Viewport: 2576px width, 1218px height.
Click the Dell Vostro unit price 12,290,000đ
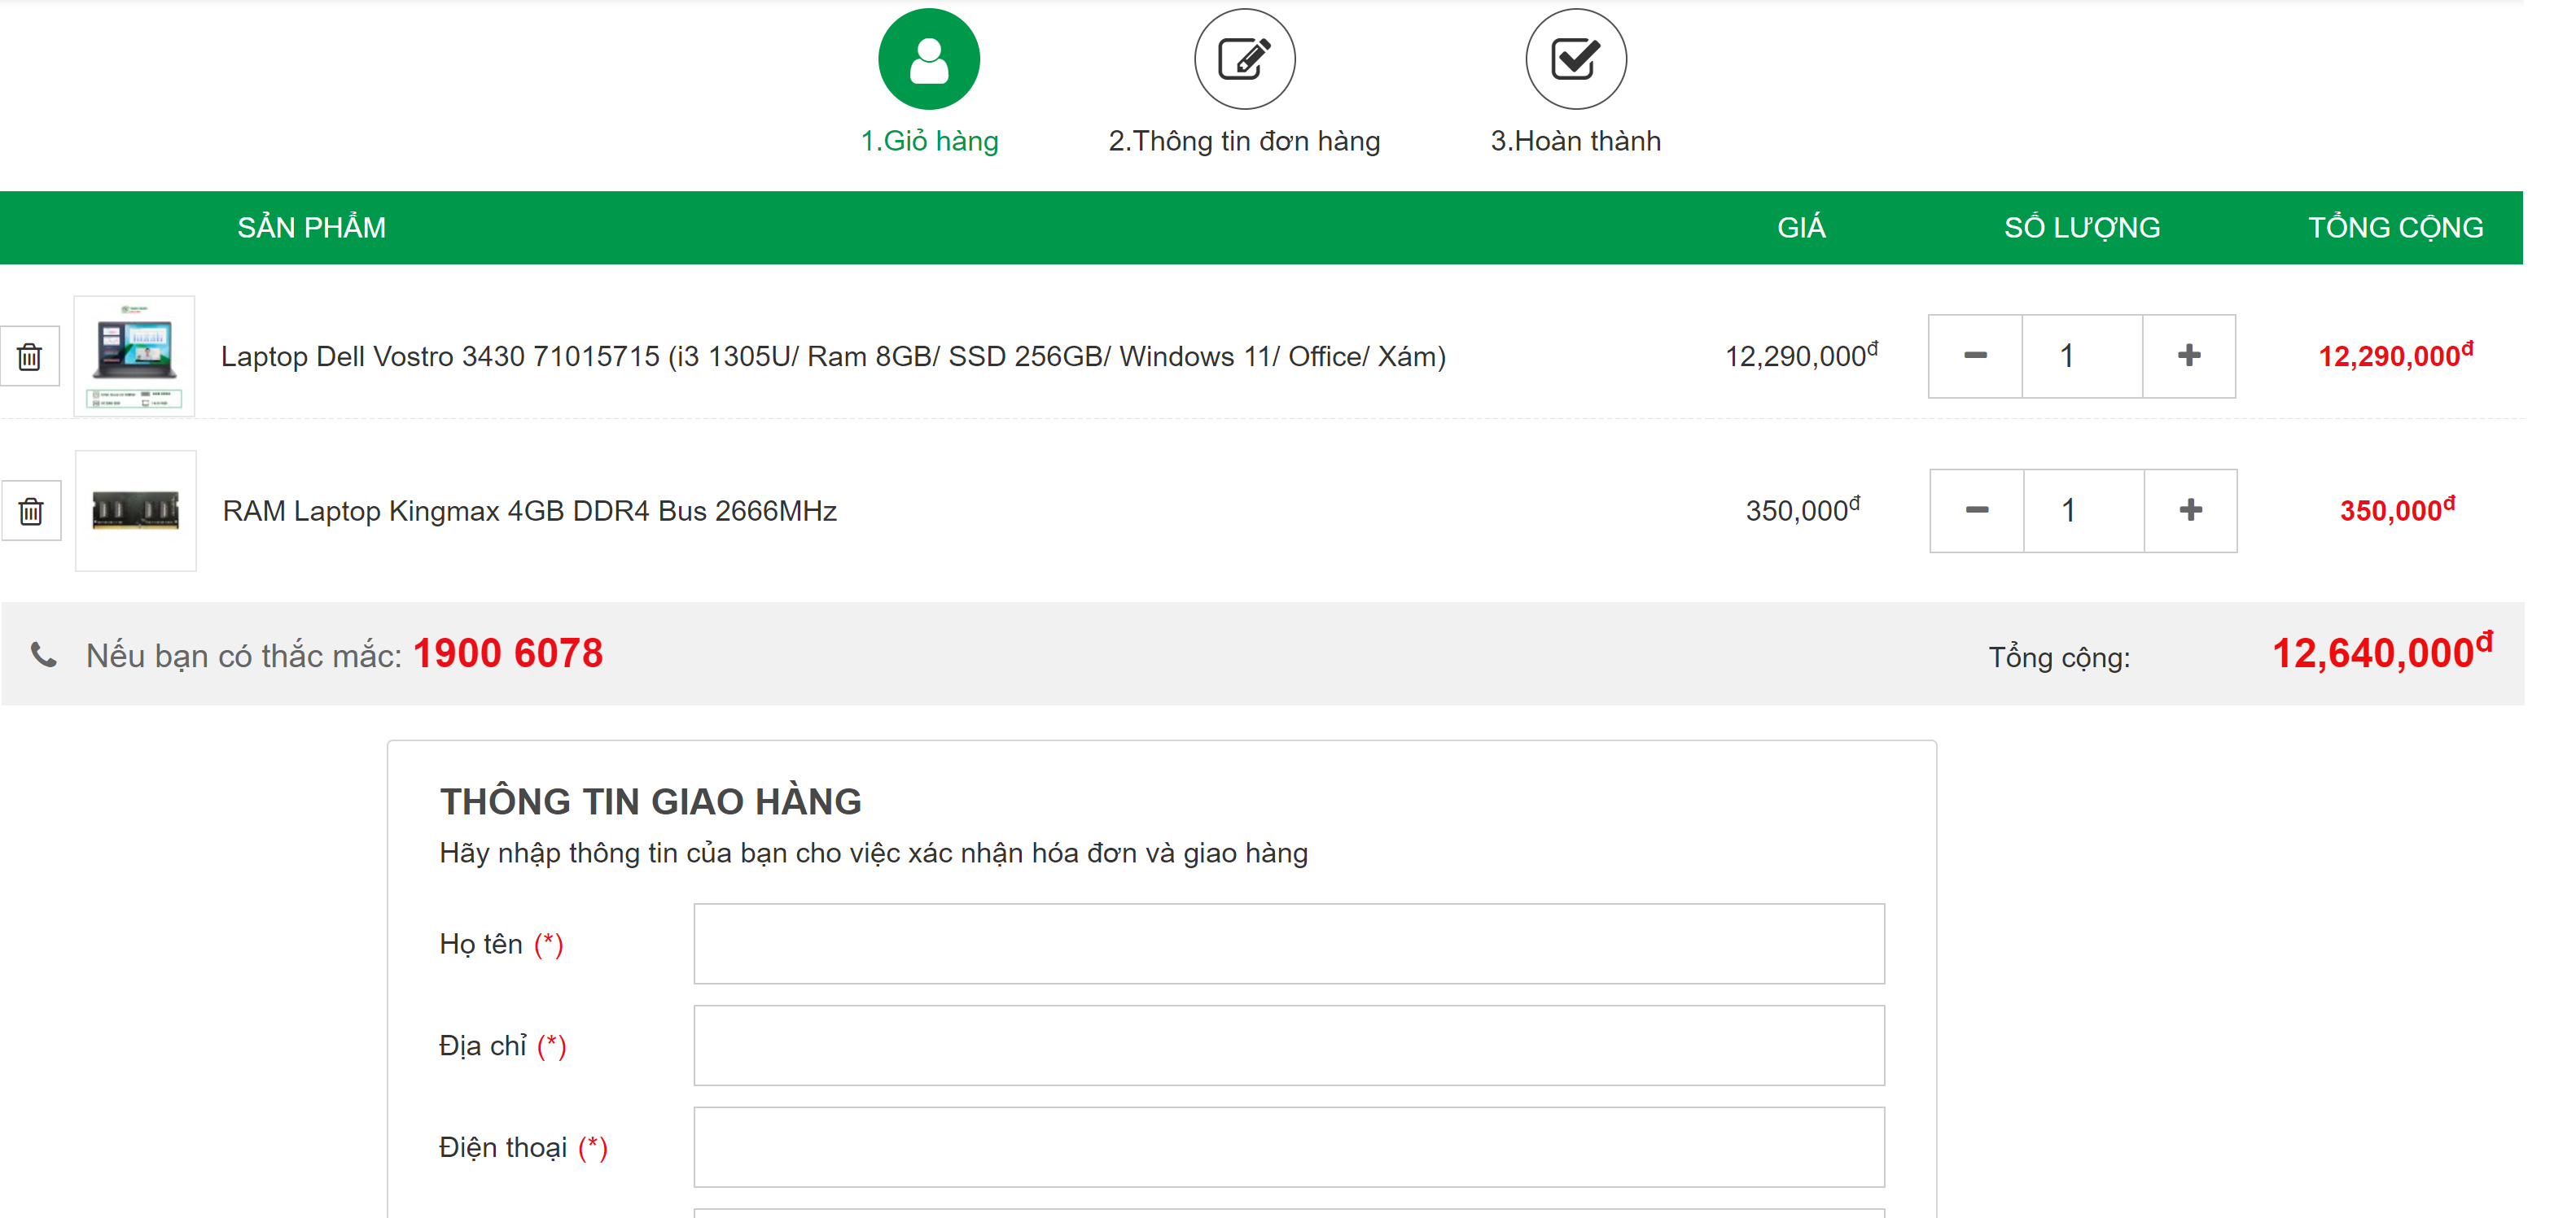[x=1801, y=355]
